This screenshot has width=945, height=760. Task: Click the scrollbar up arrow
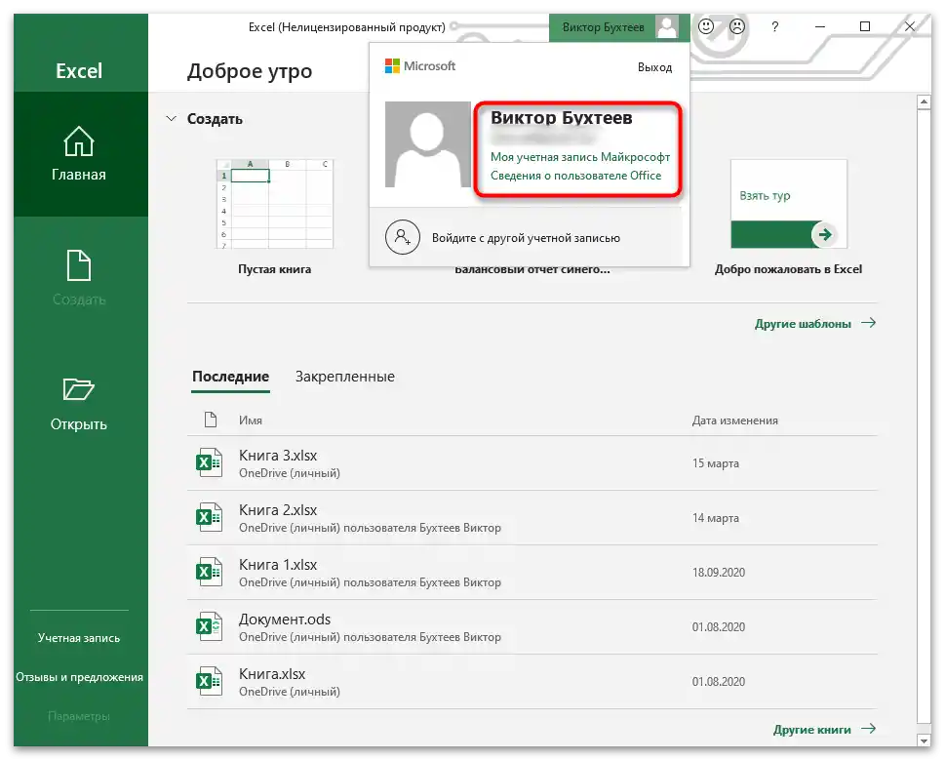(x=924, y=102)
